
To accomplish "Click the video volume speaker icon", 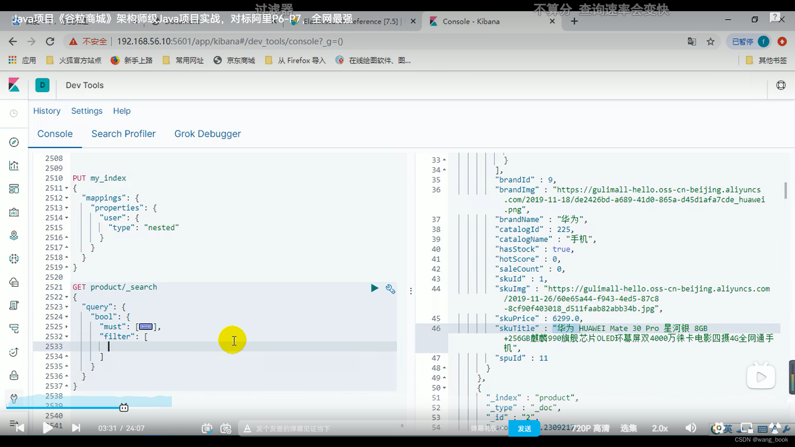I will pyautogui.click(x=691, y=428).
